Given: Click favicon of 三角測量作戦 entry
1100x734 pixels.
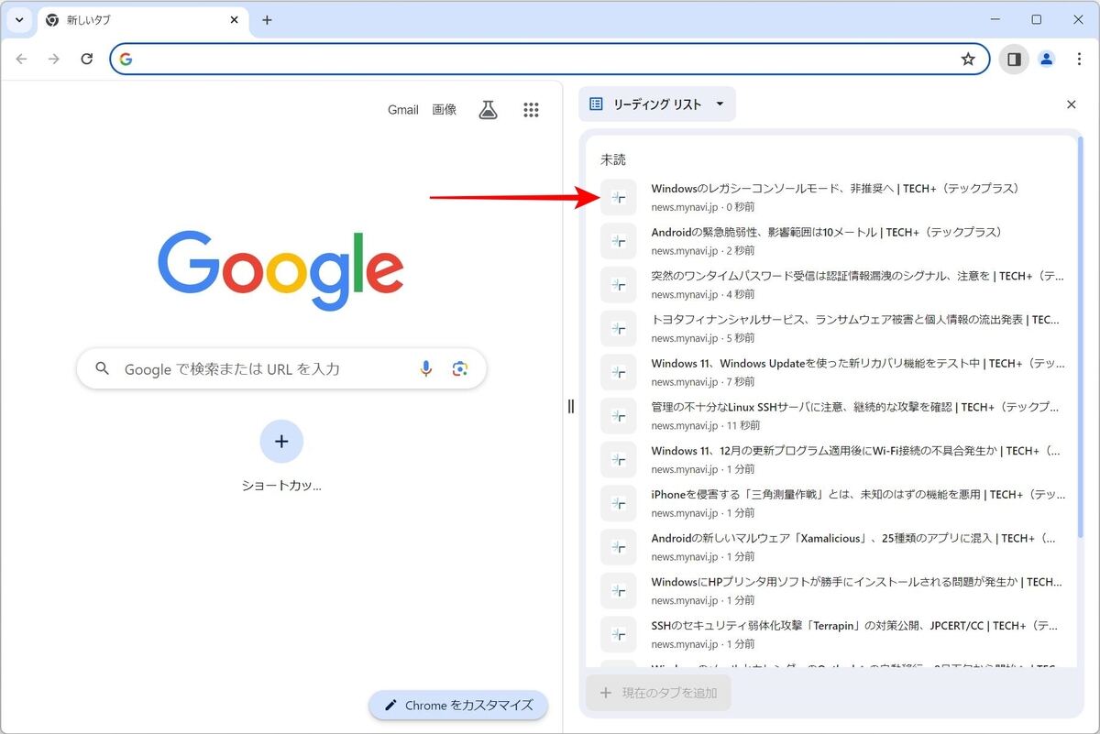Looking at the screenshot, I should (619, 503).
